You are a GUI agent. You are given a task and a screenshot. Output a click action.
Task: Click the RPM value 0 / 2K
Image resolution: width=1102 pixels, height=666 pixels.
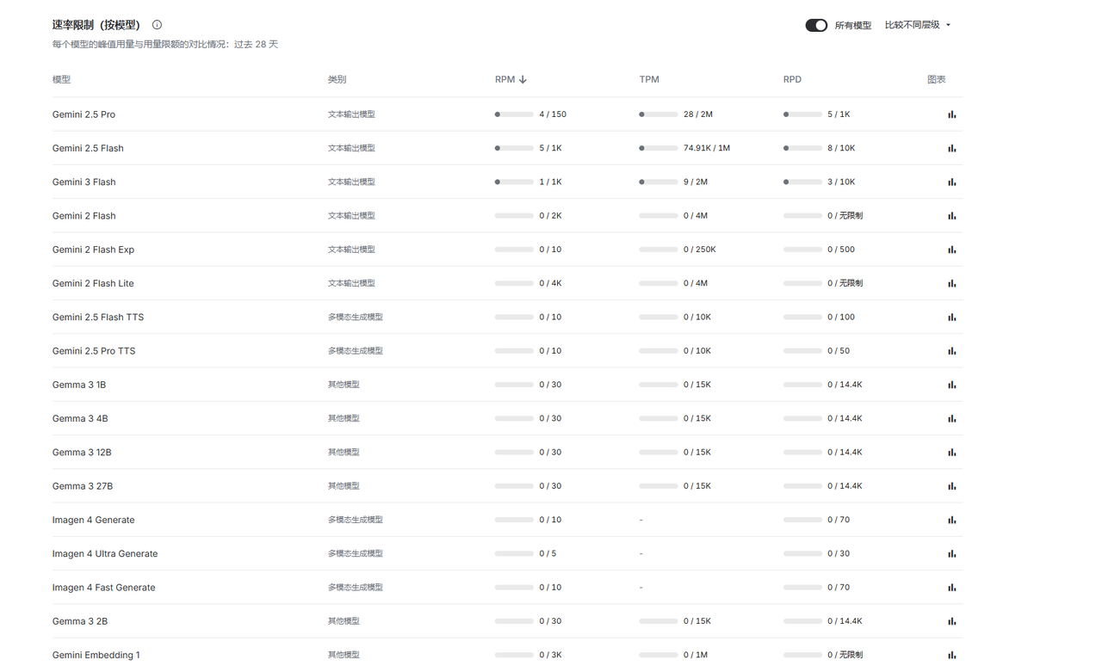[x=550, y=216]
